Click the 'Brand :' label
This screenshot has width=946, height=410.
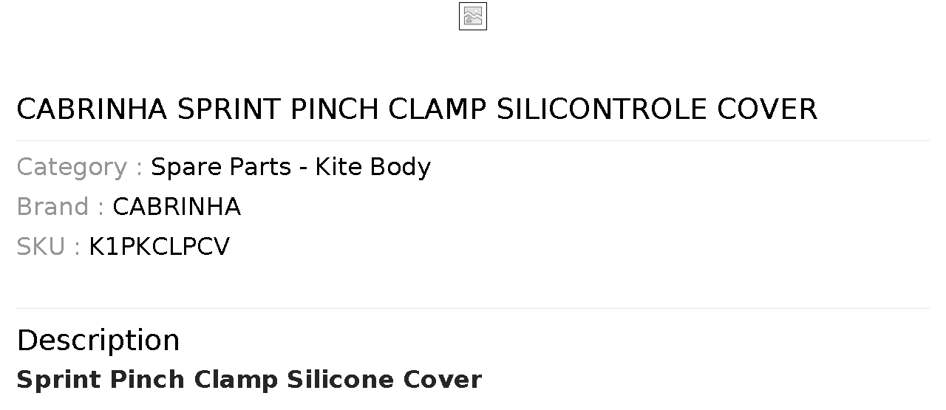61,207
